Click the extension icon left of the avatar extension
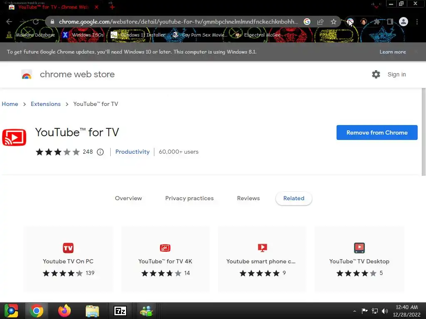The image size is (426, 319). pyautogui.click(x=350, y=22)
